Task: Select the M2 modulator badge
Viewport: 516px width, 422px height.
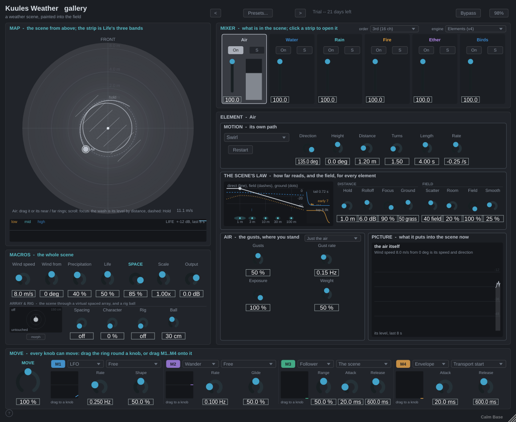Action: coord(173,364)
